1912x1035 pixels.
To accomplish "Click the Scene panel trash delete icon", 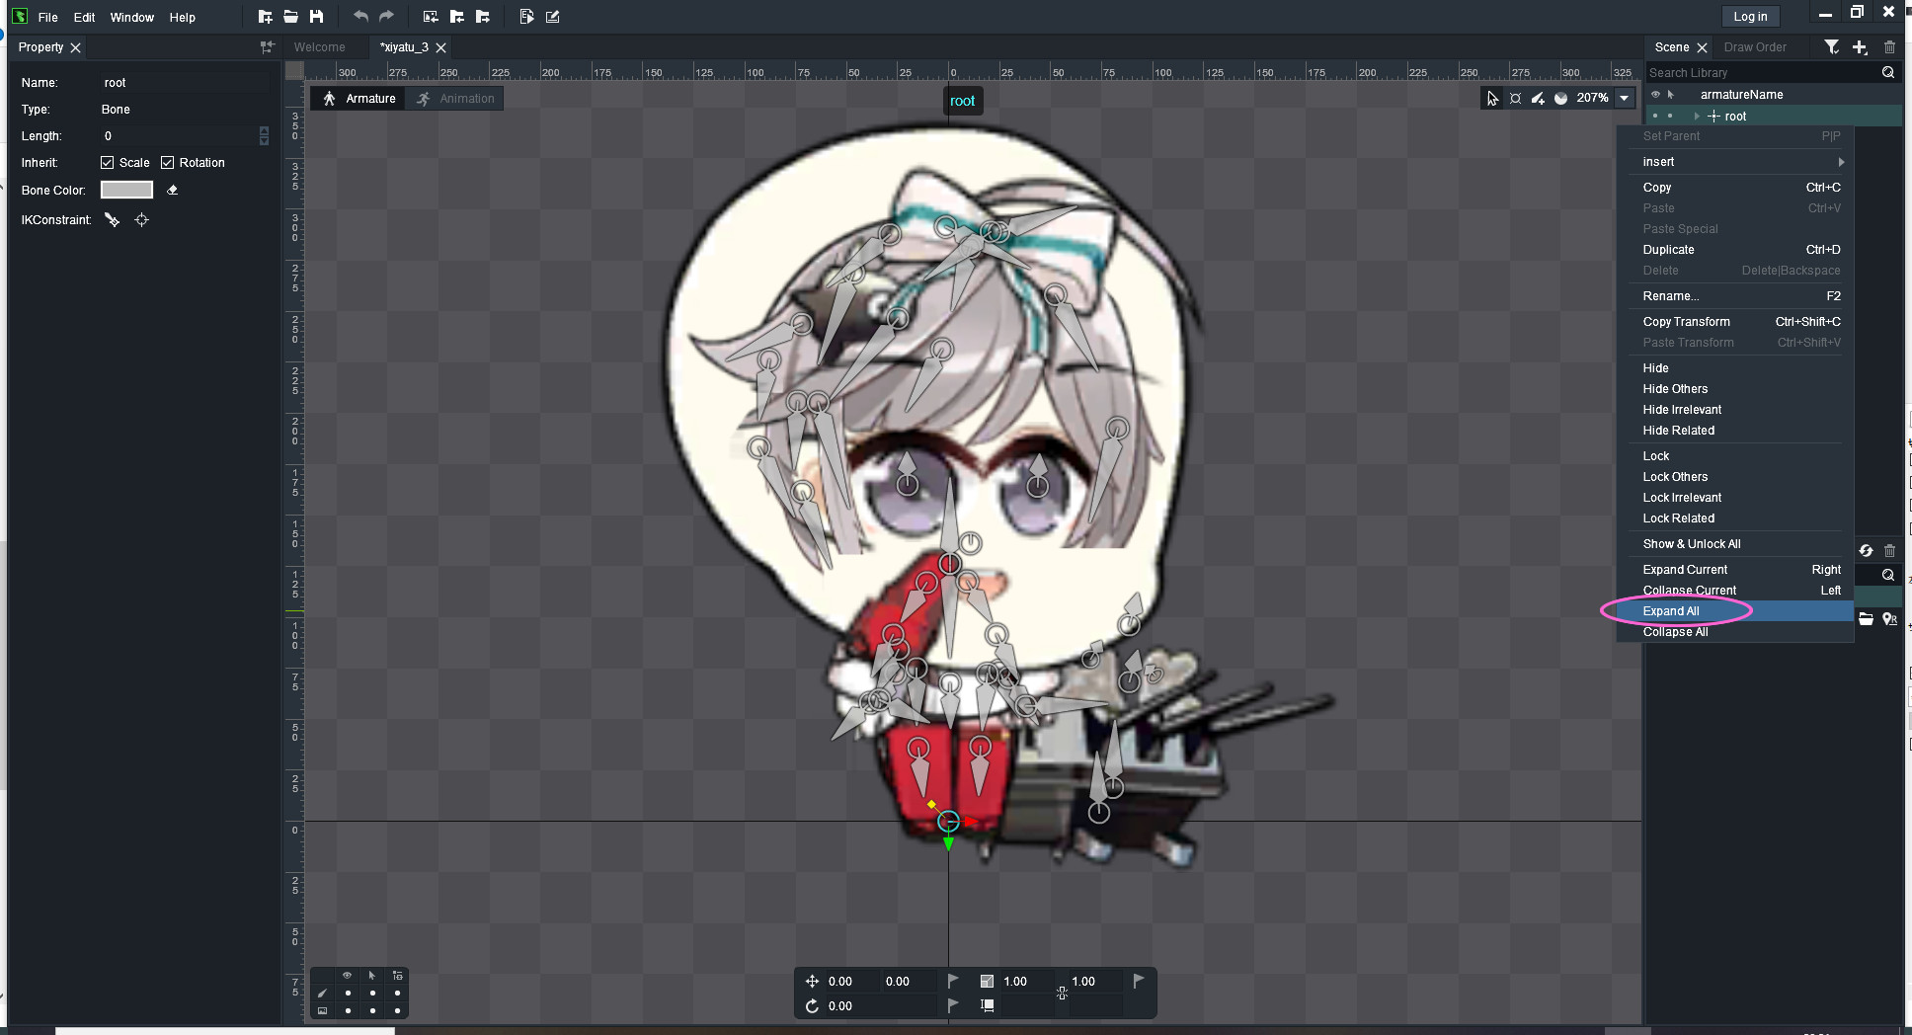I will coord(1889,47).
